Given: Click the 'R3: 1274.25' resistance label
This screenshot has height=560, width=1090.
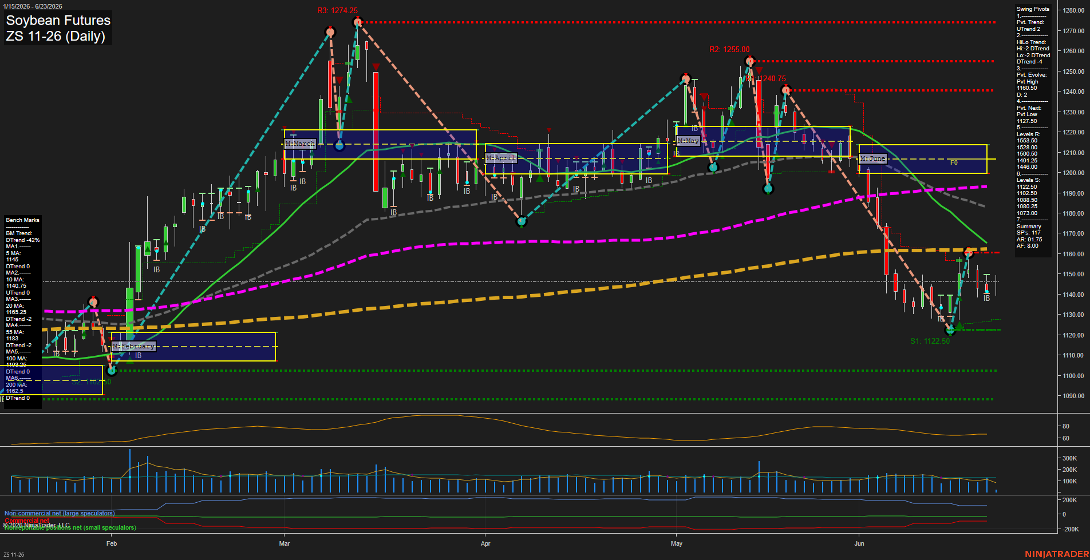Looking at the screenshot, I should (x=337, y=10).
